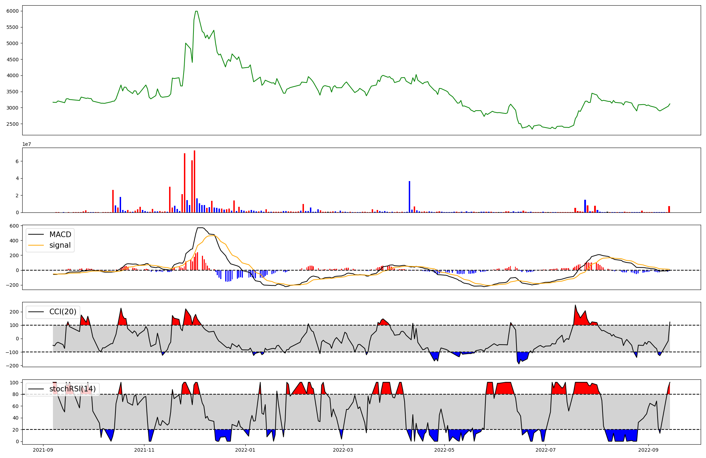The image size is (706, 458).
Task: Click the 6000 price axis label
Action: [12, 11]
